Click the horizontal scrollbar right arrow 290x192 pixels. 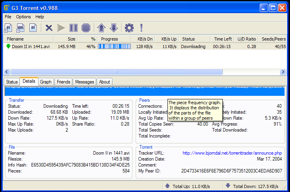[x=283, y=72]
